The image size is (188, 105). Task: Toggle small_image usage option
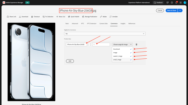point(122,60)
